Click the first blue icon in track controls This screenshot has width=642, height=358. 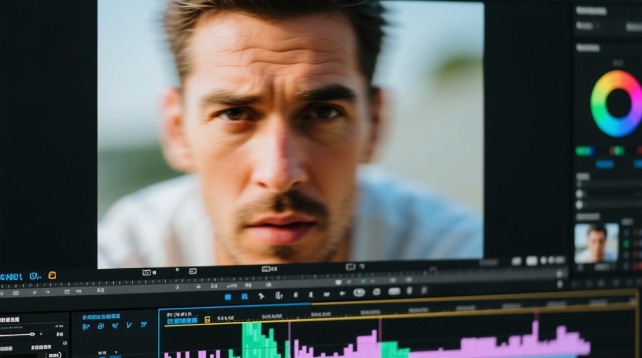pyautogui.click(x=86, y=326)
